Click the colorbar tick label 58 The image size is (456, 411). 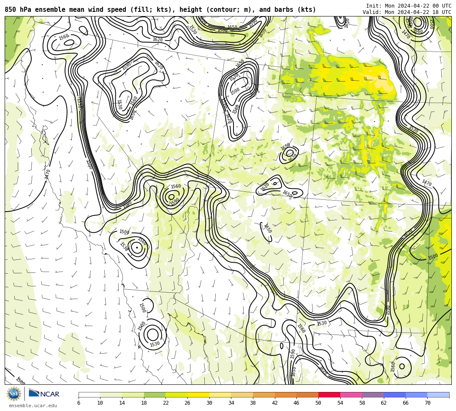tap(362, 403)
